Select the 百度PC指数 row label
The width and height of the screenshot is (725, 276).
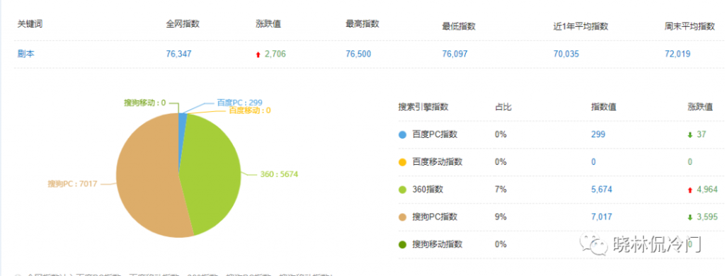tap(435, 134)
